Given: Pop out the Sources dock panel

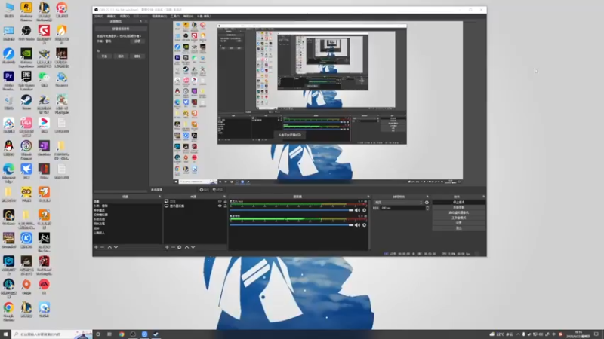Looking at the screenshot, I should tap(224, 197).
